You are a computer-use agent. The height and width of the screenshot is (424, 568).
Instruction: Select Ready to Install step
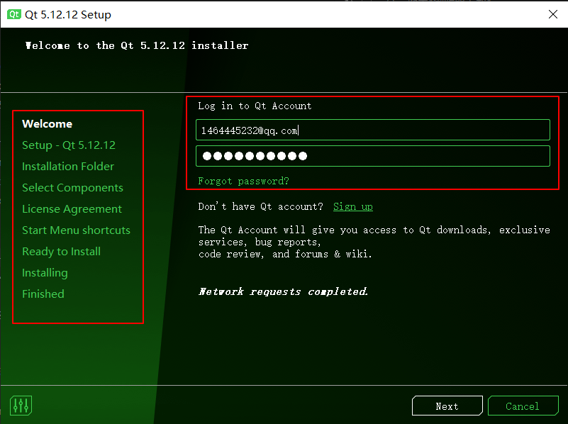[61, 252]
